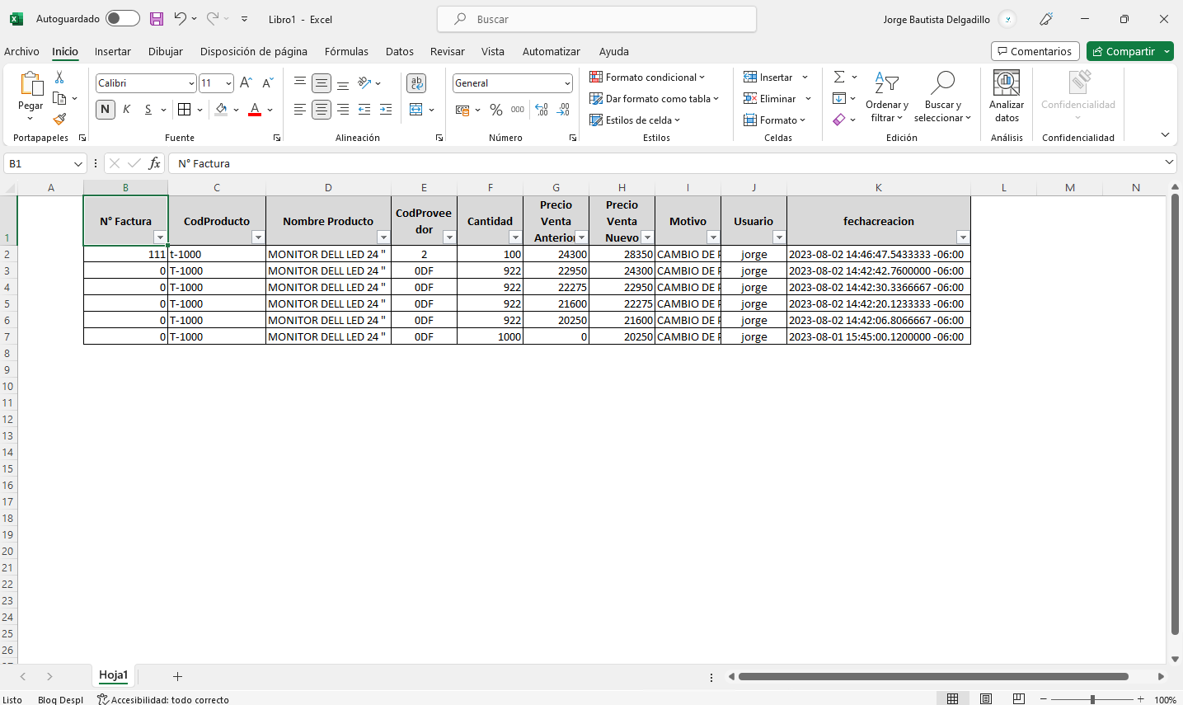
Task: Click Dar formato como tabla
Action: tap(655, 98)
